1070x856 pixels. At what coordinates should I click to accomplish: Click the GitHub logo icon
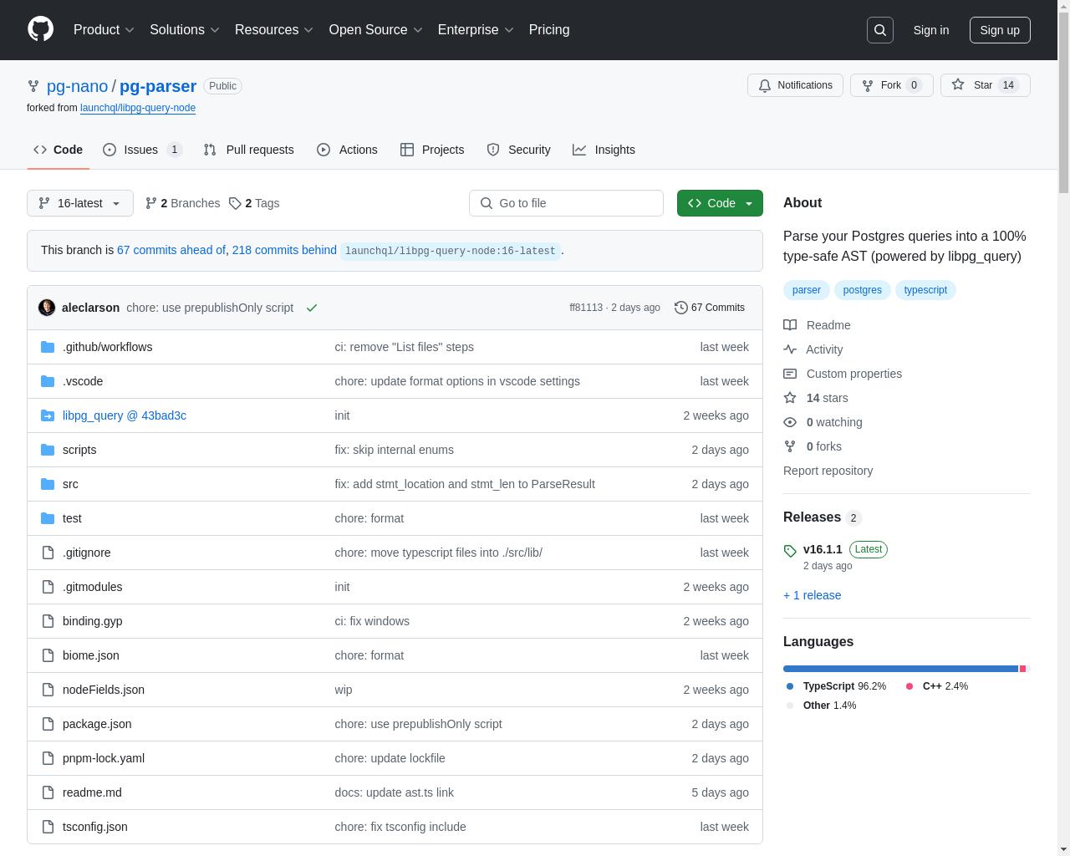coord(40,29)
